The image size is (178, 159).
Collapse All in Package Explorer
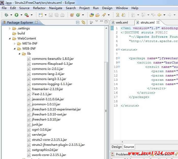(x=78, y=23)
